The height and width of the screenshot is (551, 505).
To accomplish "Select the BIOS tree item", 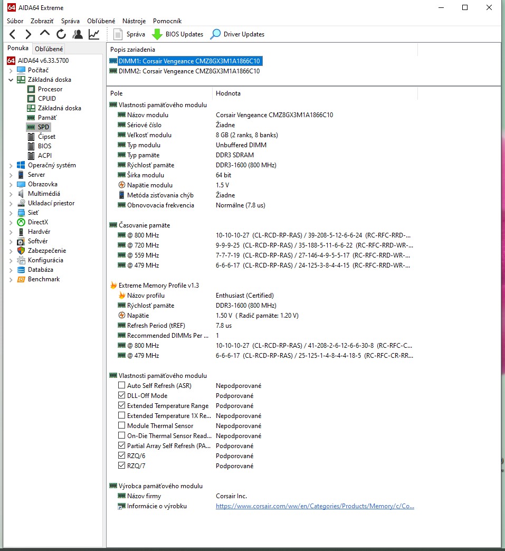I will [x=44, y=146].
